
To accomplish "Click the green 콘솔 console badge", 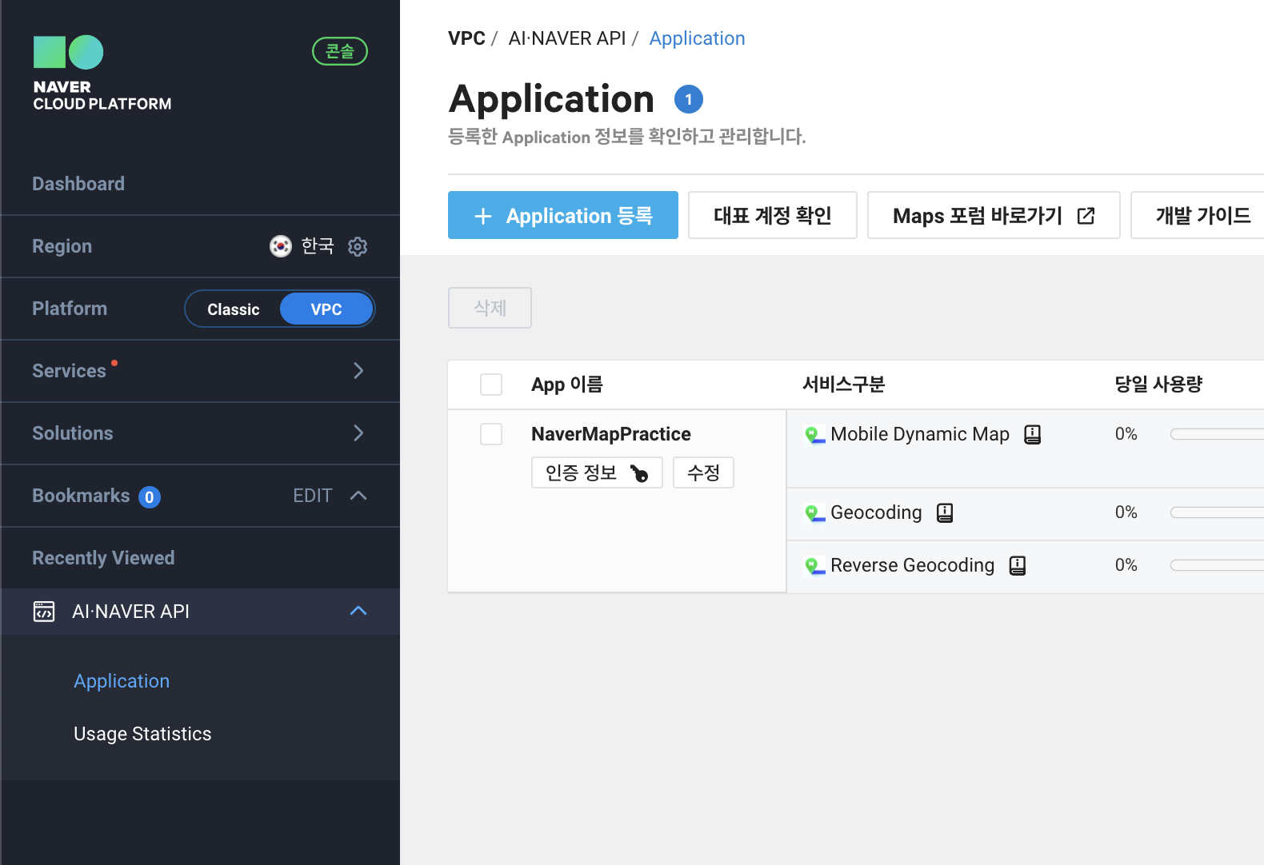I will click(x=340, y=51).
